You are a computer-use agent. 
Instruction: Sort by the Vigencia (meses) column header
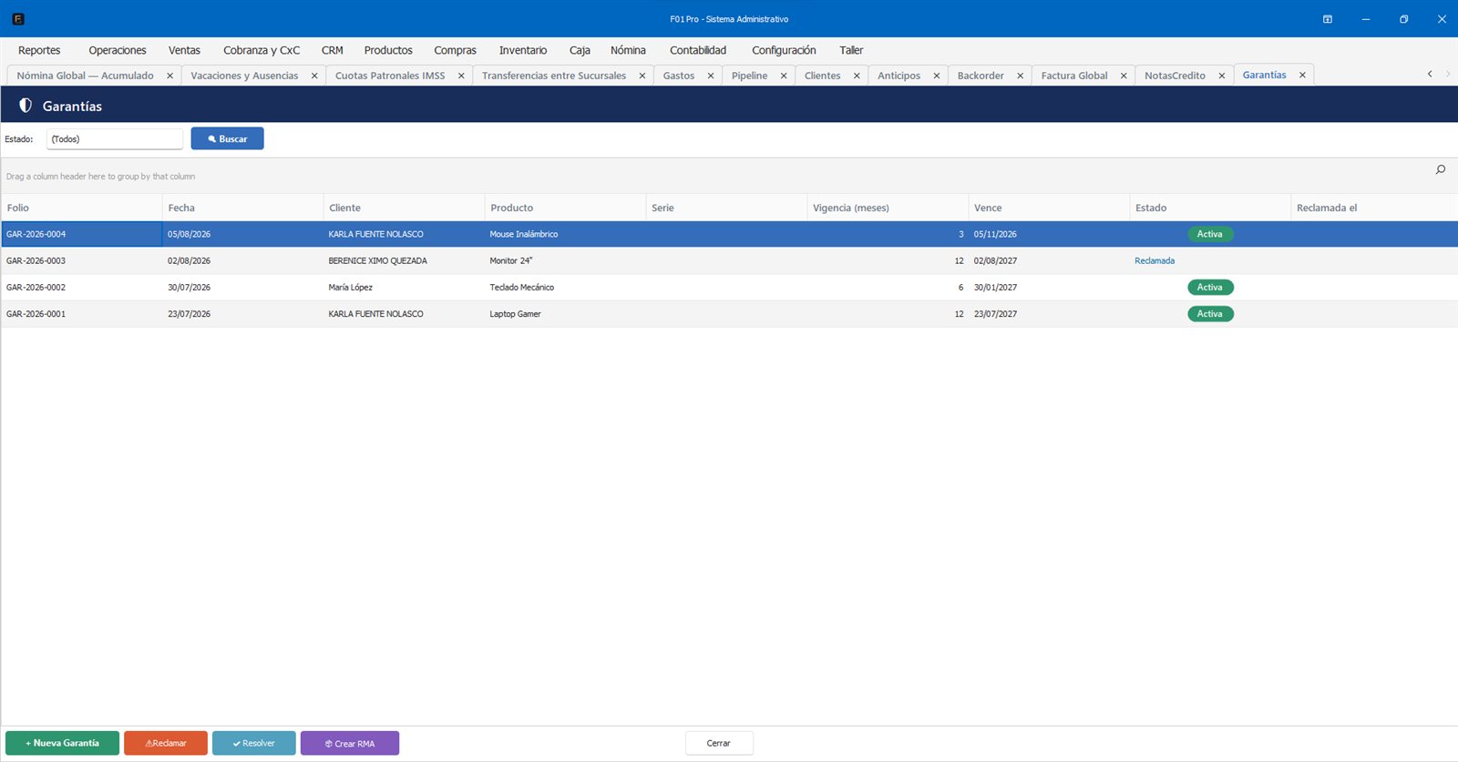(888, 208)
